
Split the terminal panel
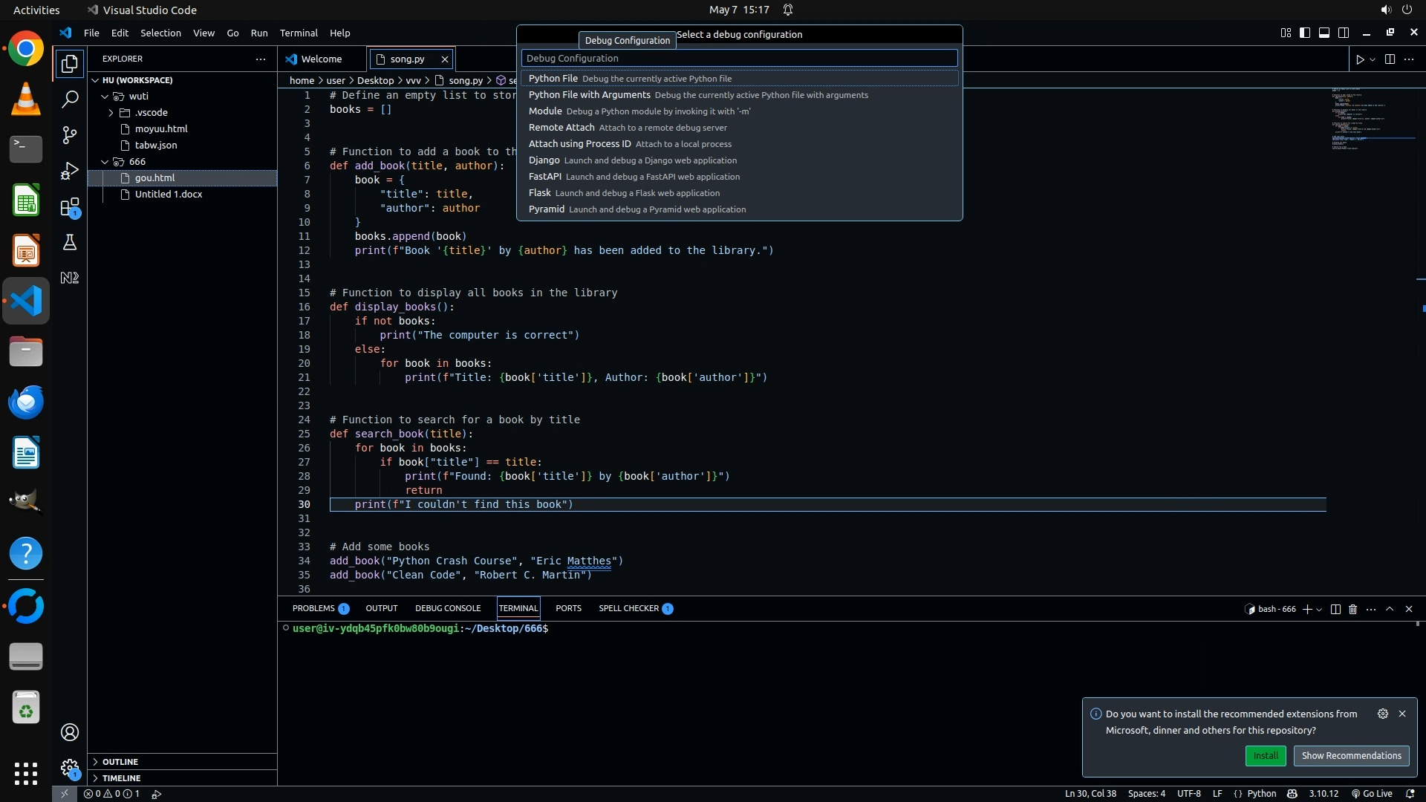[x=1335, y=609]
